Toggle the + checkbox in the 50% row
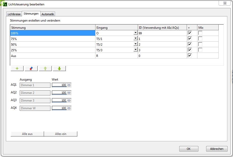The image size is (233, 157). click(190, 44)
